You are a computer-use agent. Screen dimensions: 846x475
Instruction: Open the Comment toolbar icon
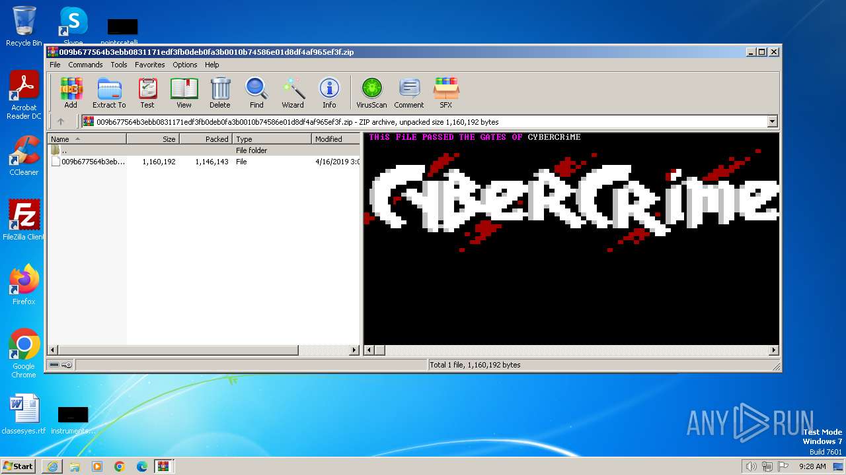point(409,93)
